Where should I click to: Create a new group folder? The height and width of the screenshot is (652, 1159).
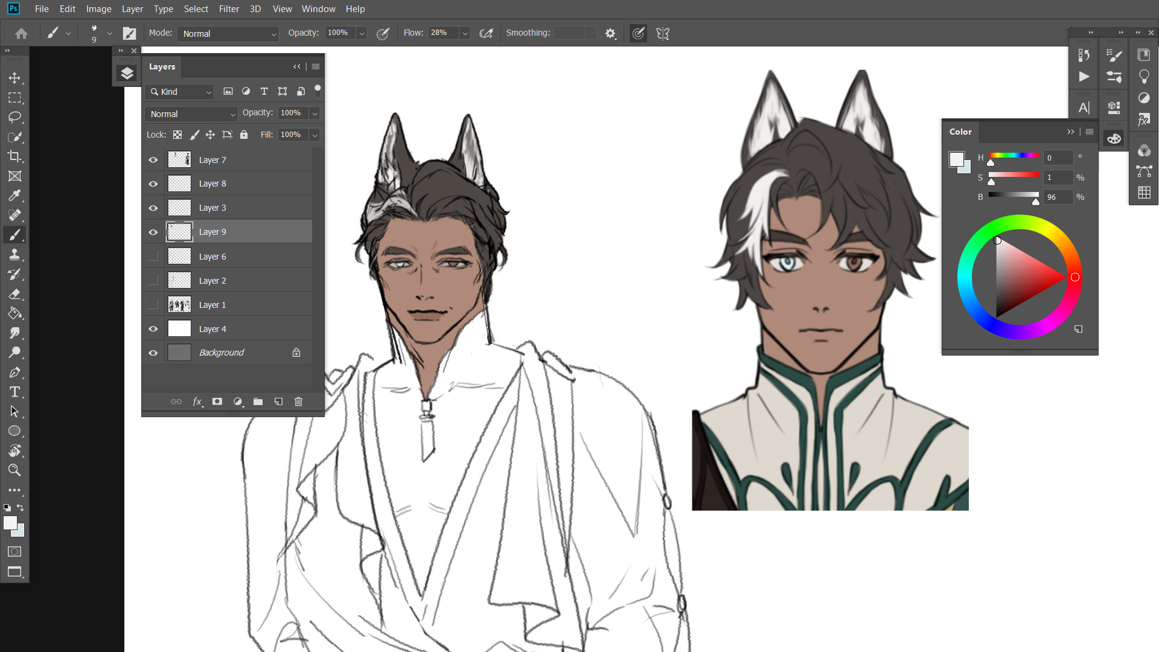258,401
